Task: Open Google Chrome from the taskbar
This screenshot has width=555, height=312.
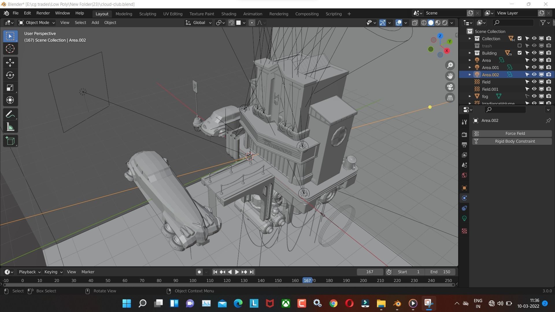Action: point(333,303)
